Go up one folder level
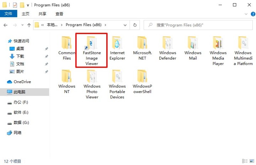256x165 pixels. tap(29, 25)
